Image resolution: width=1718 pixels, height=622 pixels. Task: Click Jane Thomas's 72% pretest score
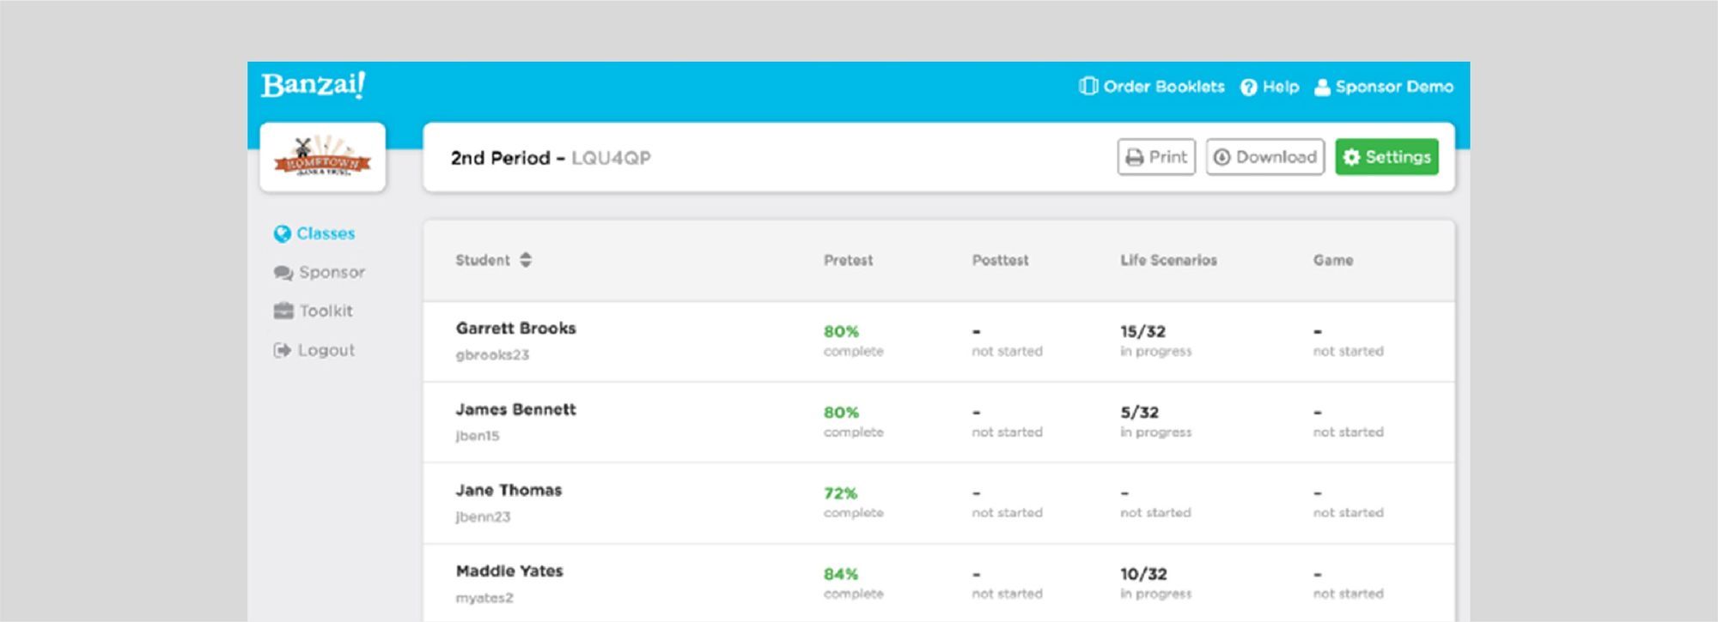tap(840, 493)
